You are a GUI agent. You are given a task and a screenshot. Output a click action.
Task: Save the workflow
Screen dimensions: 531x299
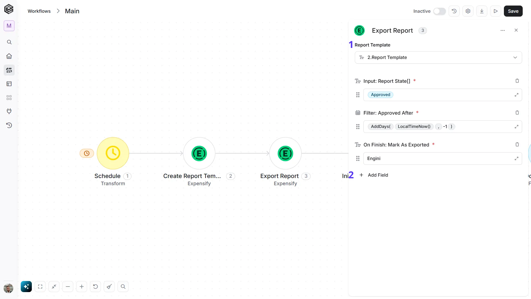click(513, 11)
